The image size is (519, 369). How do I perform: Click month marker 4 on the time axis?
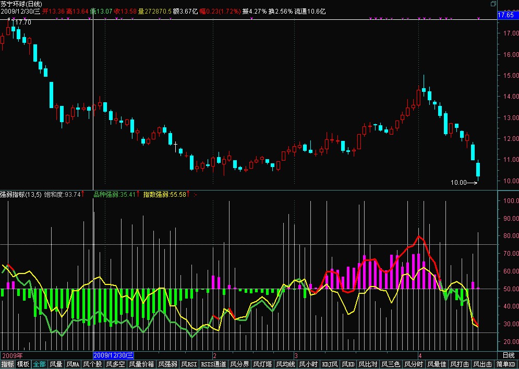point(420,356)
